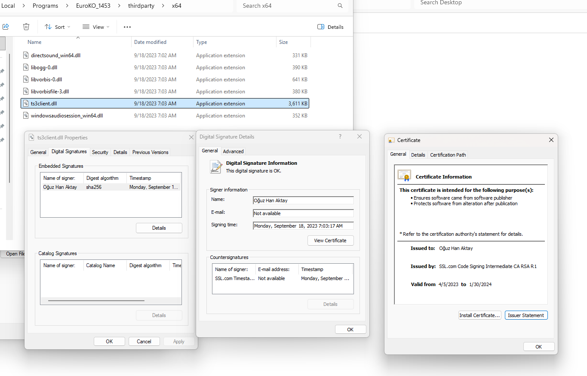The image size is (587, 376).
Task: Select the libogg-0.dll file name
Action: (x=44, y=68)
